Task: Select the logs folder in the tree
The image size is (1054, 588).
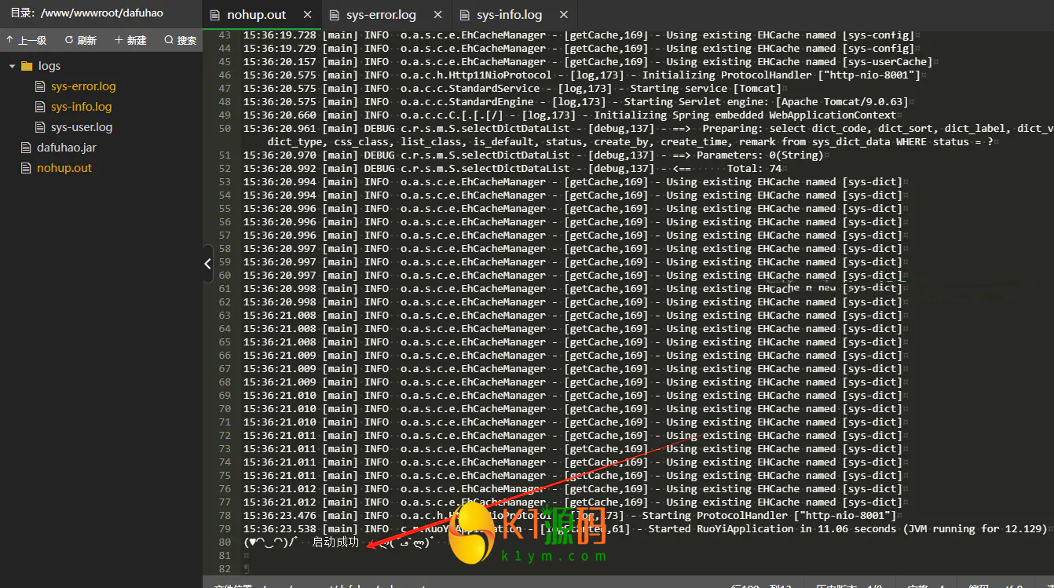Action: coord(49,66)
